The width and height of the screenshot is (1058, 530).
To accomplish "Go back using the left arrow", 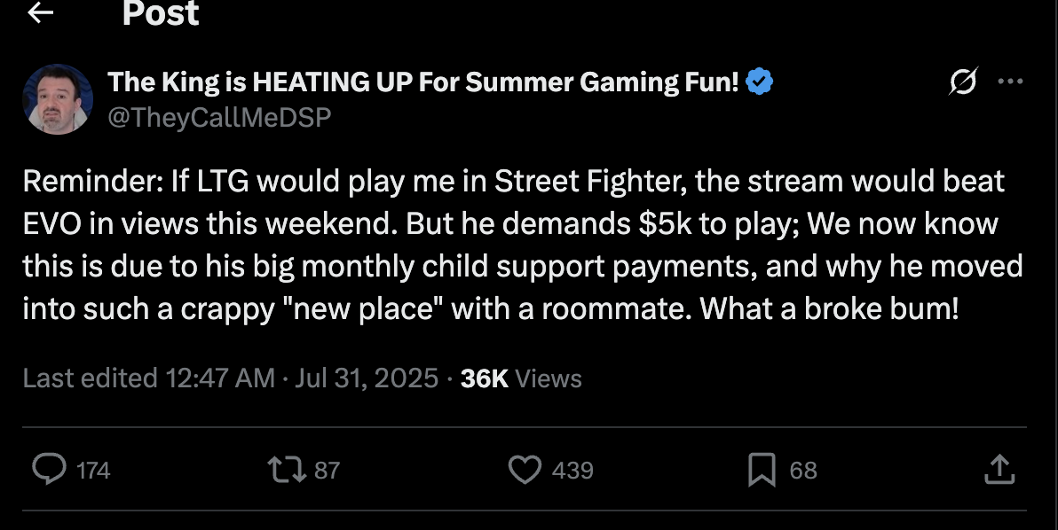I will pos(42,12).
